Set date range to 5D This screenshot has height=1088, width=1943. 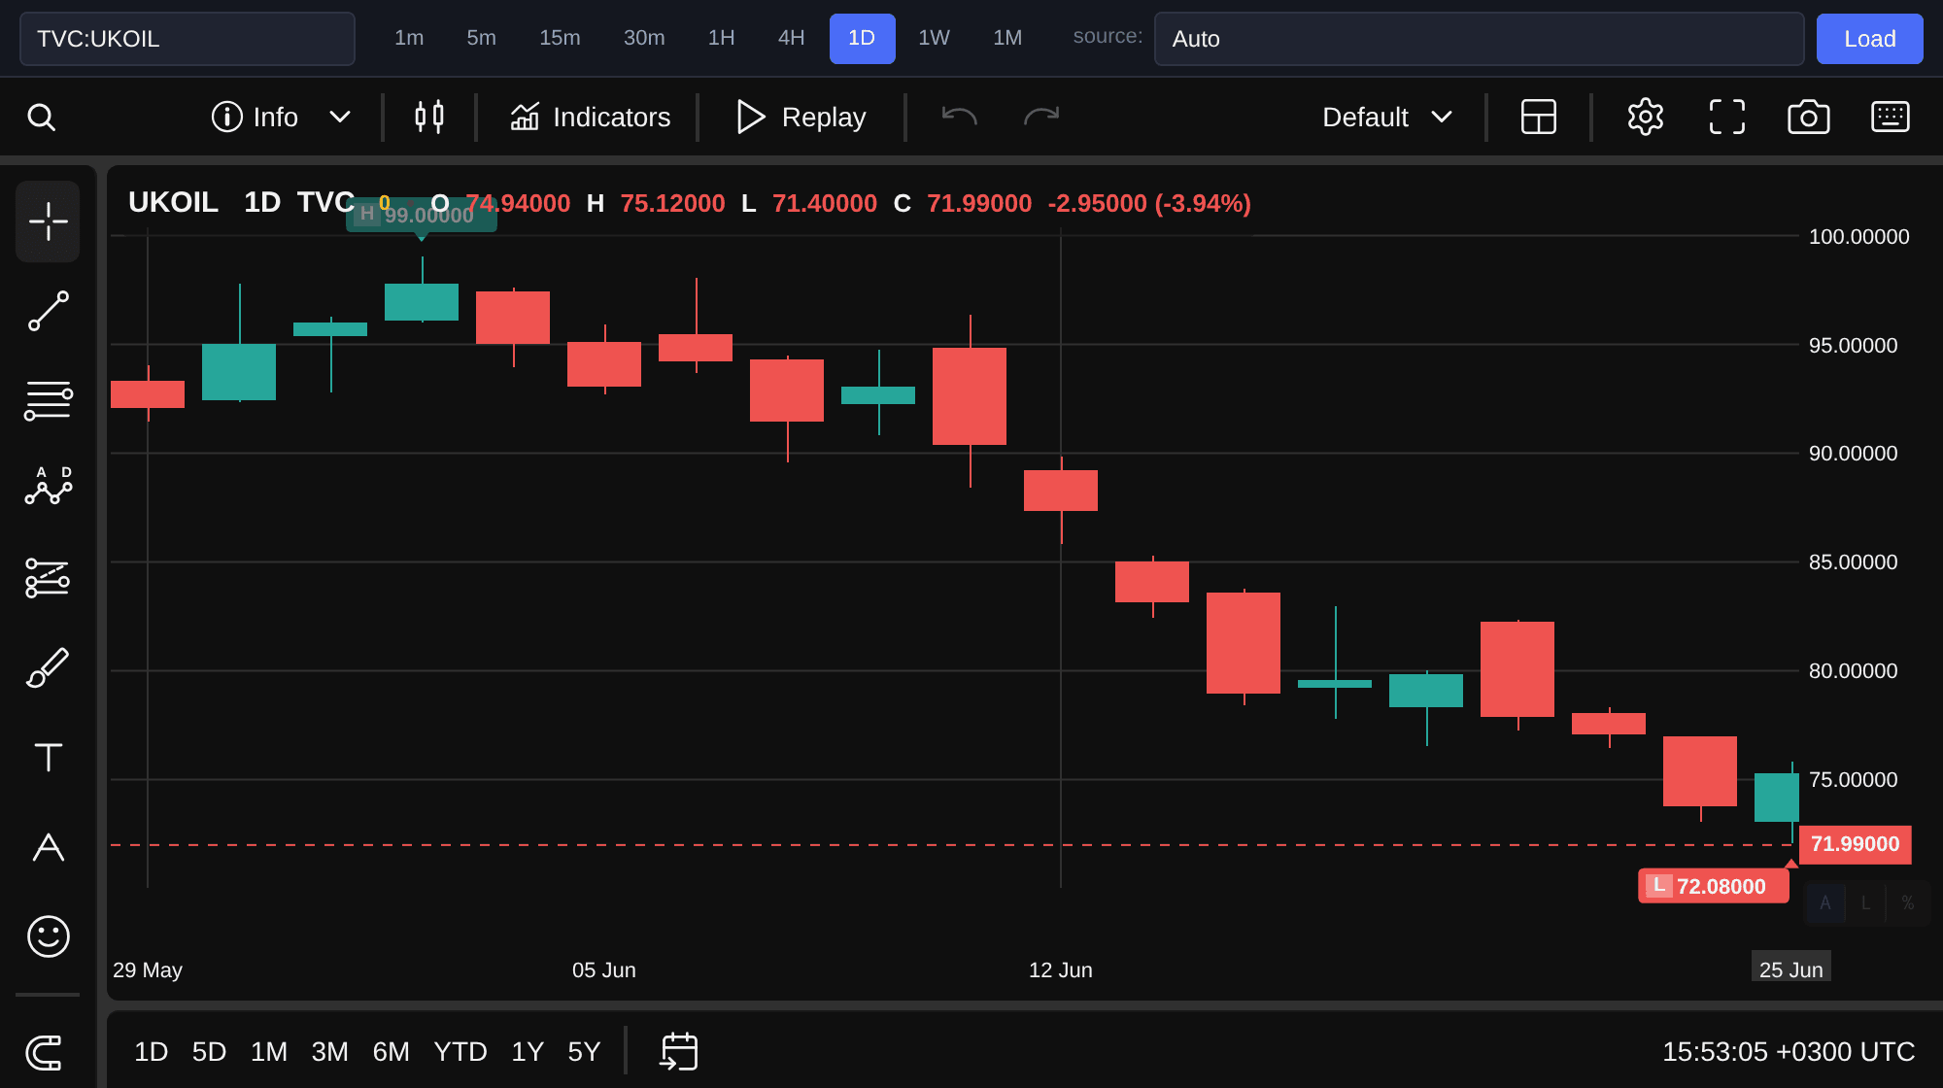(x=209, y=1052)
